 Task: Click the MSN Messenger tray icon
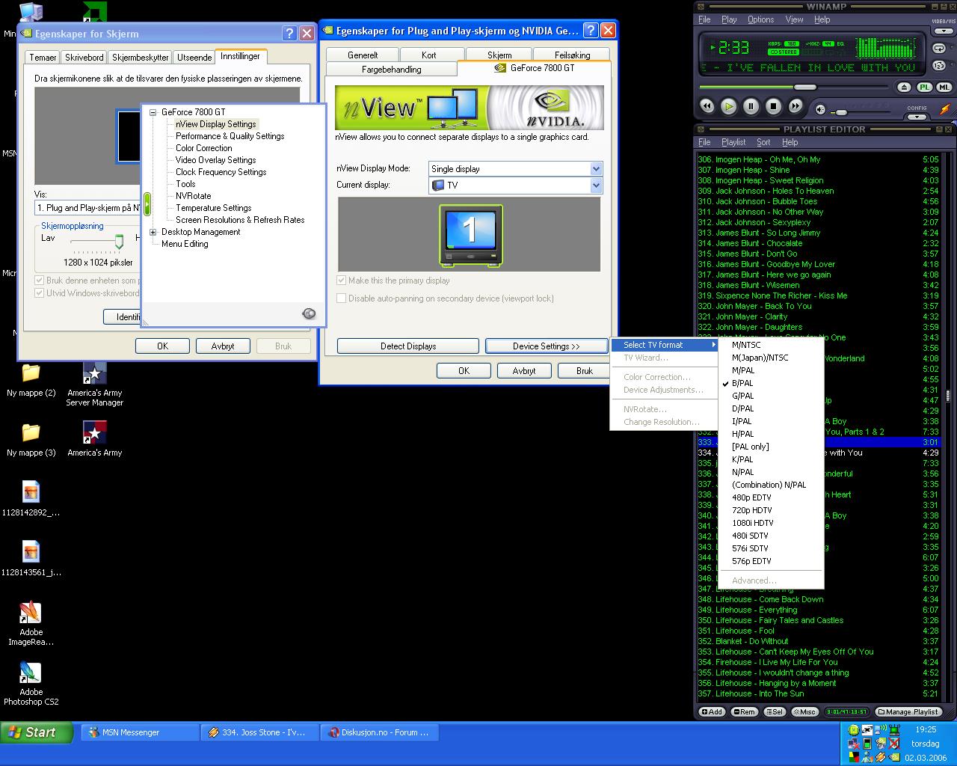pos(867,757)
